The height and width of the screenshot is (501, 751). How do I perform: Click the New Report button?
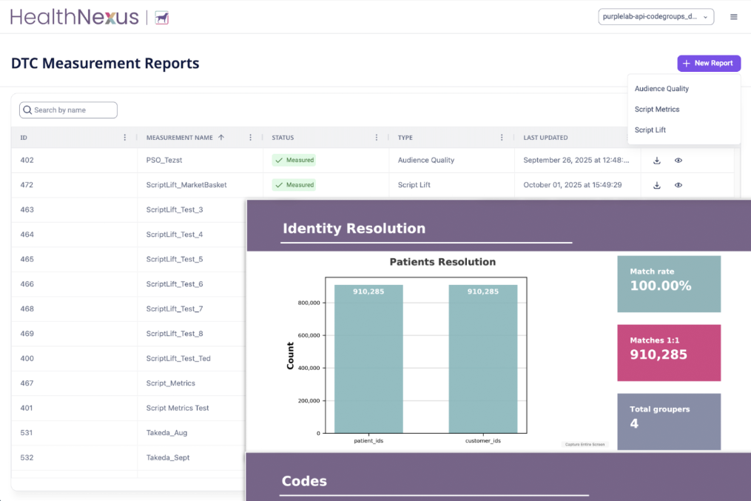coord(708,64)
